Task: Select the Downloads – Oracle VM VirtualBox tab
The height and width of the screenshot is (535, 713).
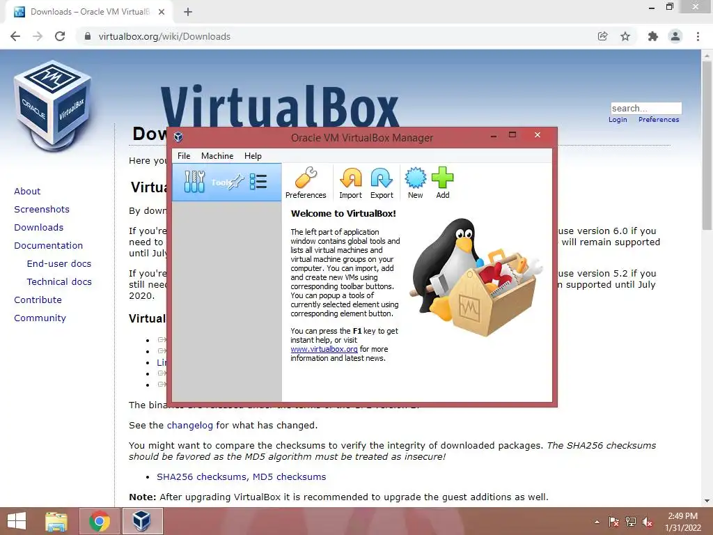Action: [89, 12]
